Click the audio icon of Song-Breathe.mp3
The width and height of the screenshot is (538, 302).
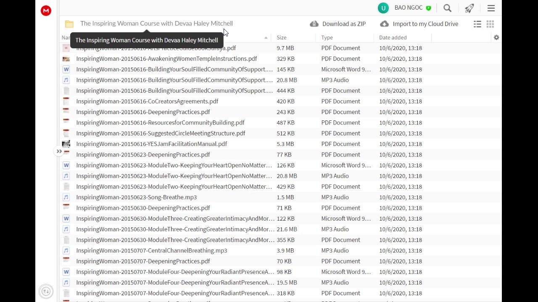tap(66, 197)
